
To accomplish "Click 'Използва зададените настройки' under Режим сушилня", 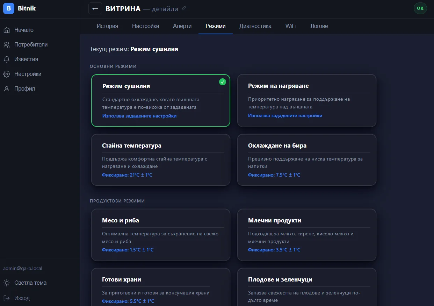I will (139, 116).
